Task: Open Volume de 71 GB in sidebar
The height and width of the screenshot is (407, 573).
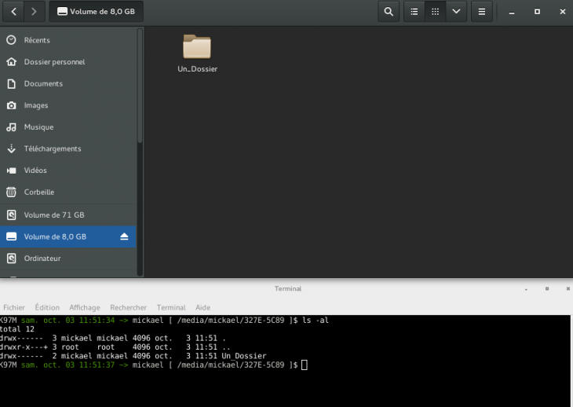Action: pyautogui.click(x=53, y=214)
